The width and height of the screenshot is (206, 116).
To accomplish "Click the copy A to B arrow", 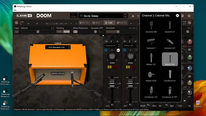I will (x=138, y=16).
